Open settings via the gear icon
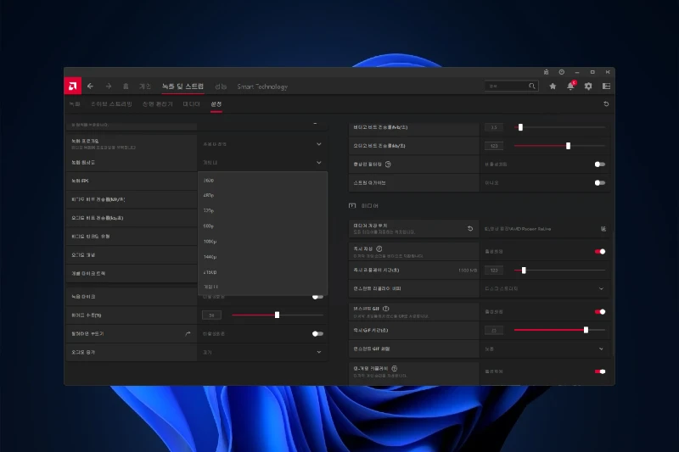This screenshot has height=452, width=679. (588, 86)
